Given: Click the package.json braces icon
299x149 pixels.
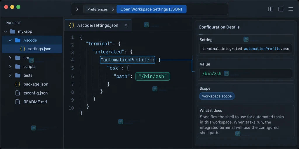Looking at the screenshot, I should (x=18, y=84).
